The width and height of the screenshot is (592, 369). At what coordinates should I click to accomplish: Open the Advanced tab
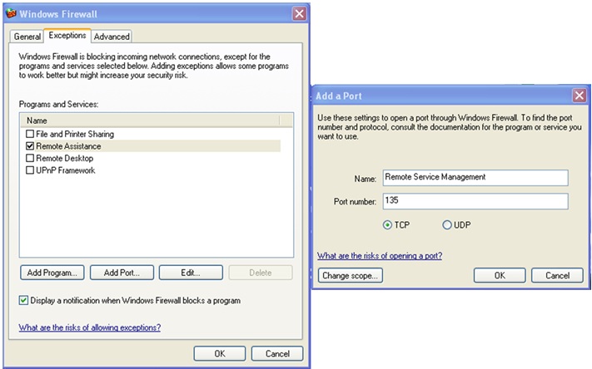pyautogui.click(x=112, y=37)
